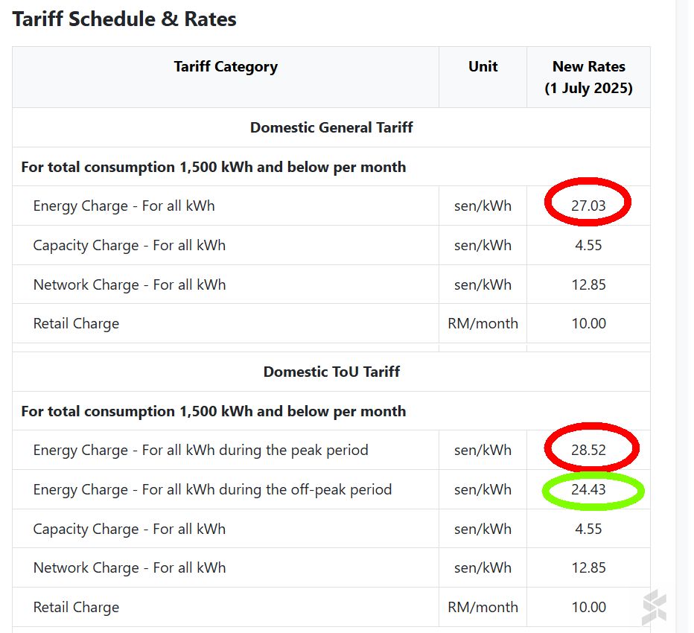Viewport: 694px width, 633px height.
Task: Click RM/month unit in General Tariff Retail row
Action: click(x=483, y=323)
